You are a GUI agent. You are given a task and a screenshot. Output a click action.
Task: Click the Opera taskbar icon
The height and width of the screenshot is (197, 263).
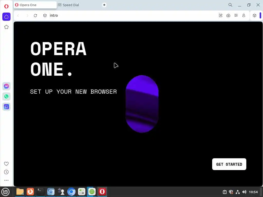point(102,192)
